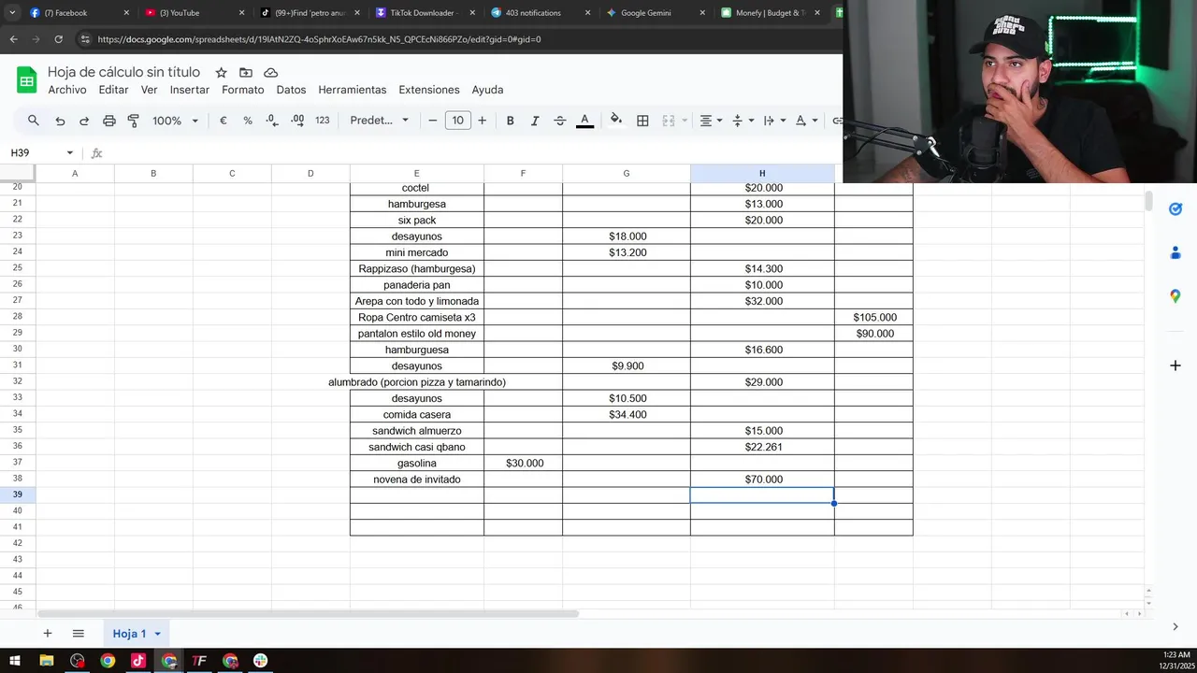The height and width of the screenshot is (673, 1197).
Task: View cloud save status icon
Action: pyautogui.click(x=271, y=73)
